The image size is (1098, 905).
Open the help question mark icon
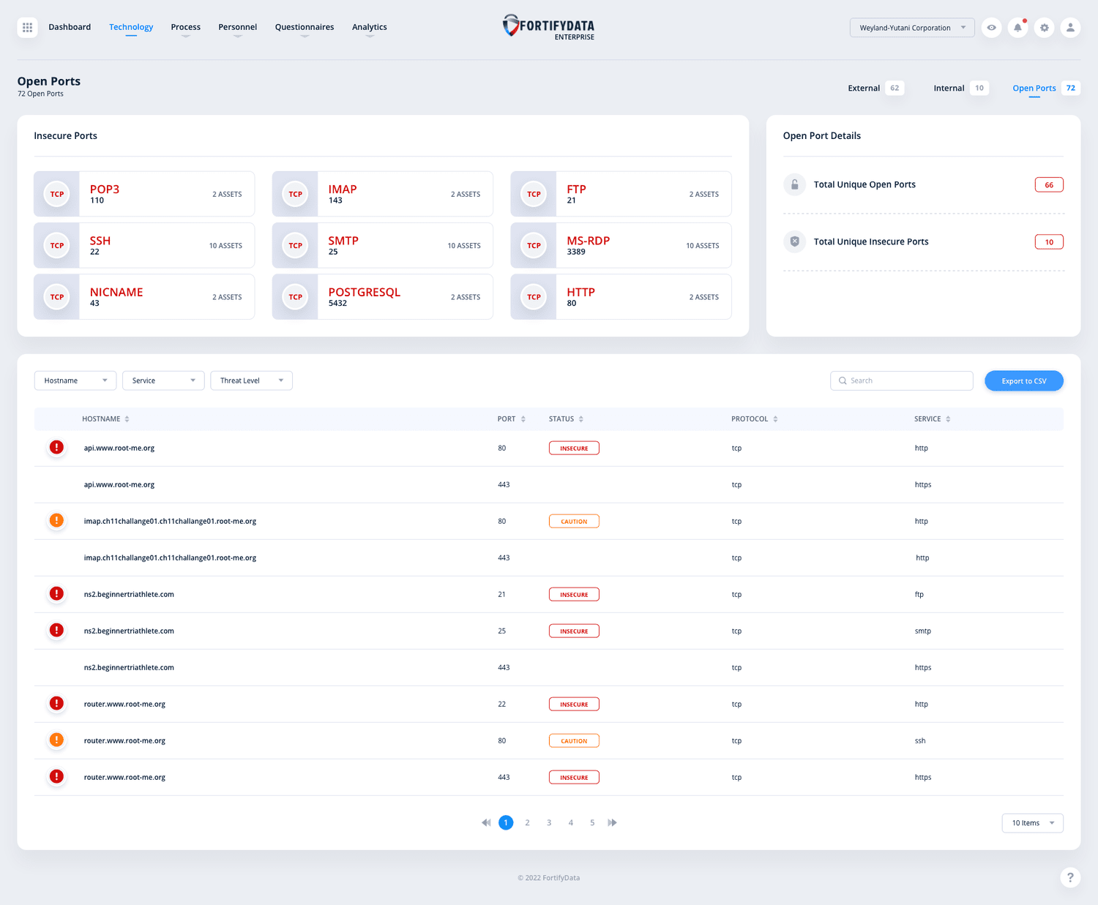point(1070,877)
